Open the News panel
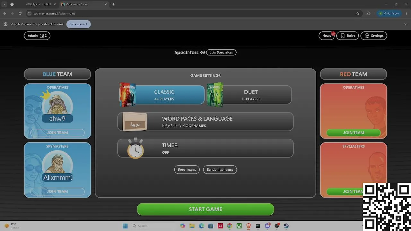The width and height of the screenshot is (411, 231). 327,36
